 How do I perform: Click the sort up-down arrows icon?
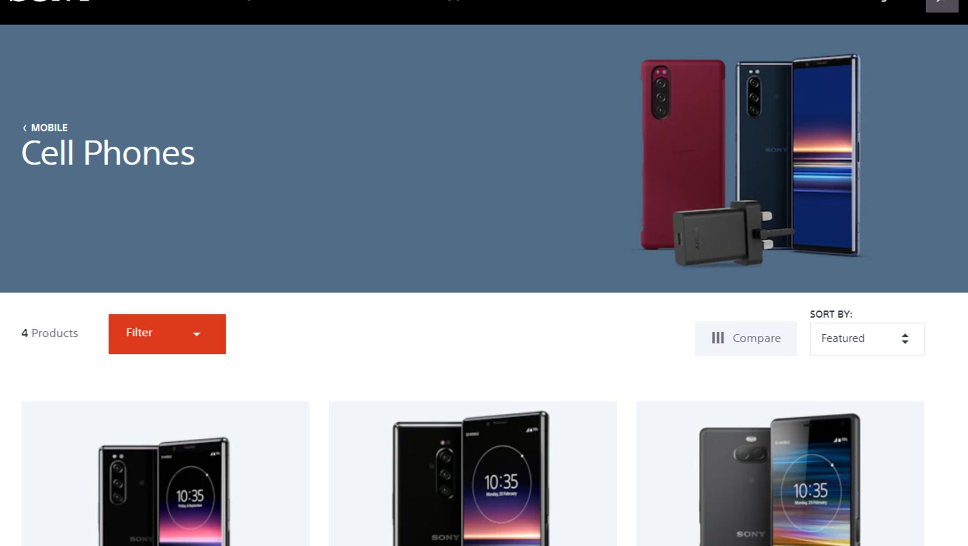tap(905, 338)
